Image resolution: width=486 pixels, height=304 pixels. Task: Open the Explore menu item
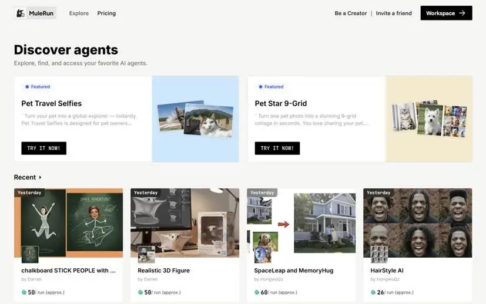79,13
